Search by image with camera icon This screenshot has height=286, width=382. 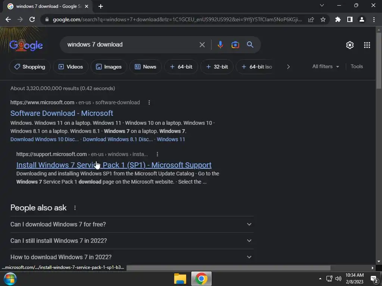pyautogui.click(x=235, y=45)
